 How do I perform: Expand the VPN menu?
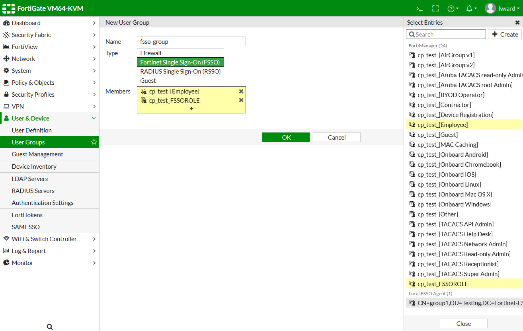point(49,107)
